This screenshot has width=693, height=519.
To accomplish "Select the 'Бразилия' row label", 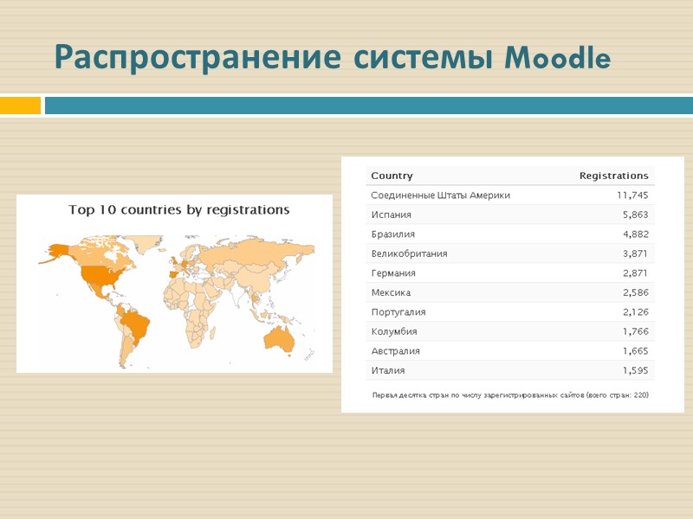I will (393, 234).
